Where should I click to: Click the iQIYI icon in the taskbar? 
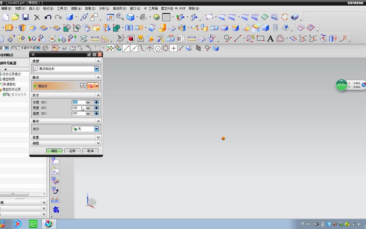coord(33,224)
